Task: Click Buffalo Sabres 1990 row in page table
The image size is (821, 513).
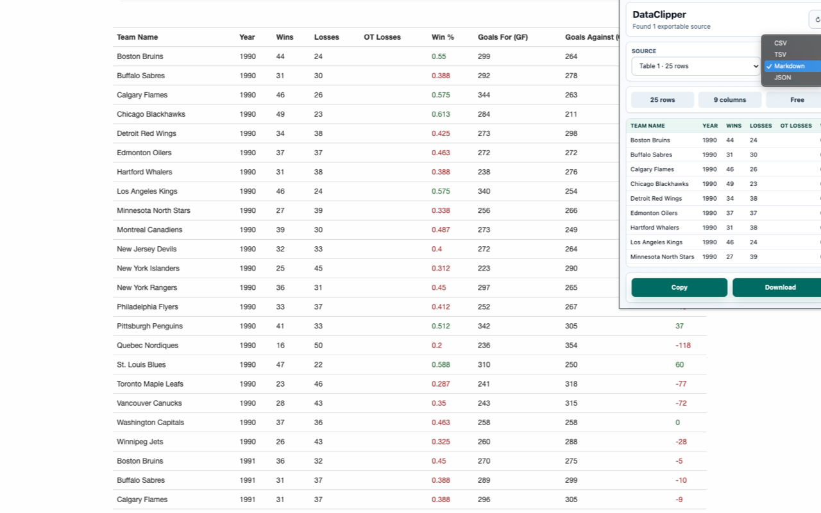Action: [x=366, y=76]
